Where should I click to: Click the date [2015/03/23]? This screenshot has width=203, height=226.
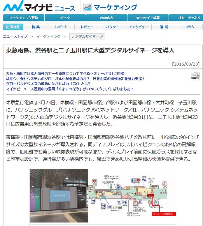click(186, 64)
